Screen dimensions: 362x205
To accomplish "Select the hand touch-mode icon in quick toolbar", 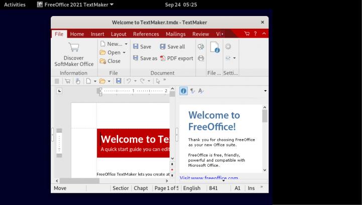I will pyautogui.click(x=78, y=81).
